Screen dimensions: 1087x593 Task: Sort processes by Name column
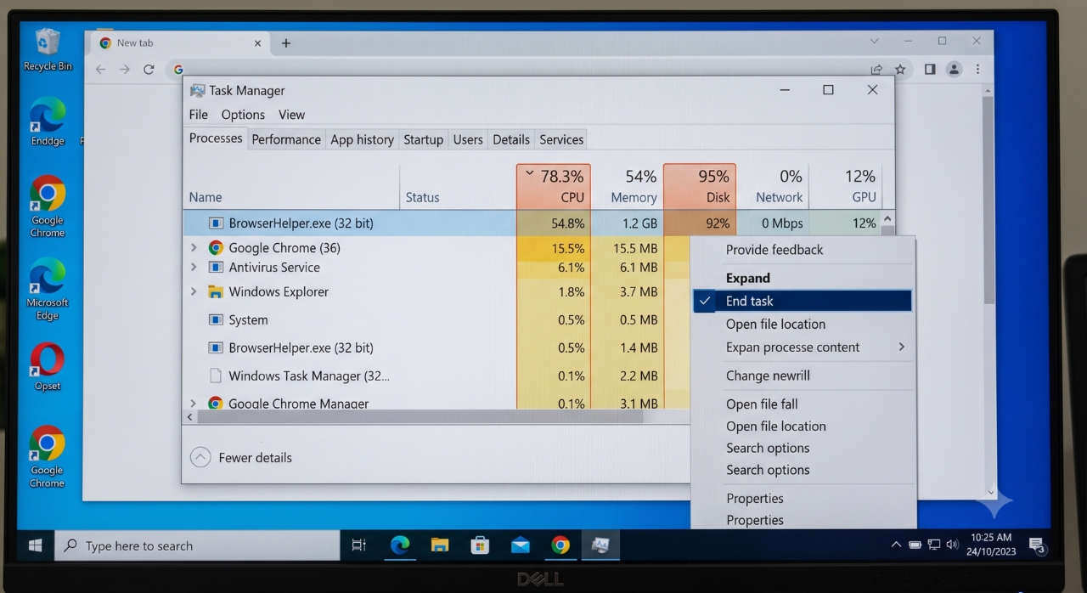(291, 186)
